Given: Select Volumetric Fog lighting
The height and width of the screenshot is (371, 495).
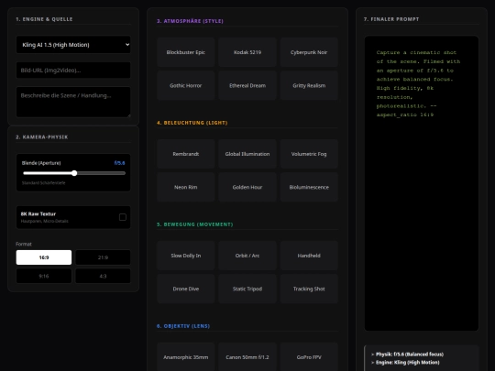Looking at the screenshot, I should point(309,154).
